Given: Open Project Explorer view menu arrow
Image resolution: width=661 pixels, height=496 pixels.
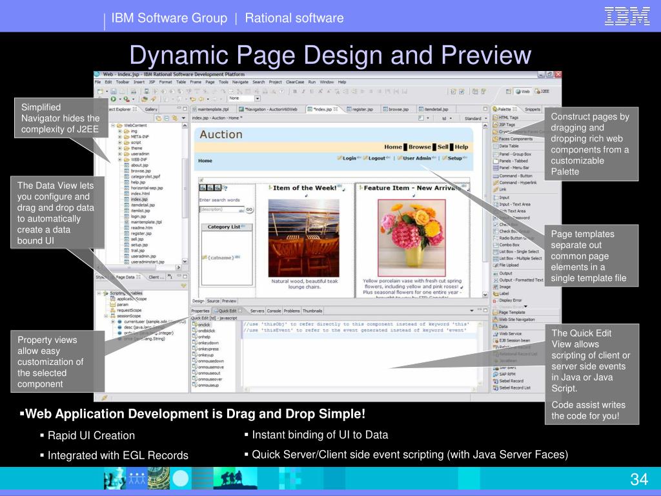Looking at the screenshot, I should pos(183,119).
